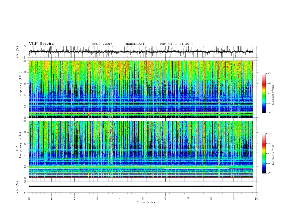Click the ch.3 flat black waveform trace
This screenshot has width=289, height=223.
point(140,187)
